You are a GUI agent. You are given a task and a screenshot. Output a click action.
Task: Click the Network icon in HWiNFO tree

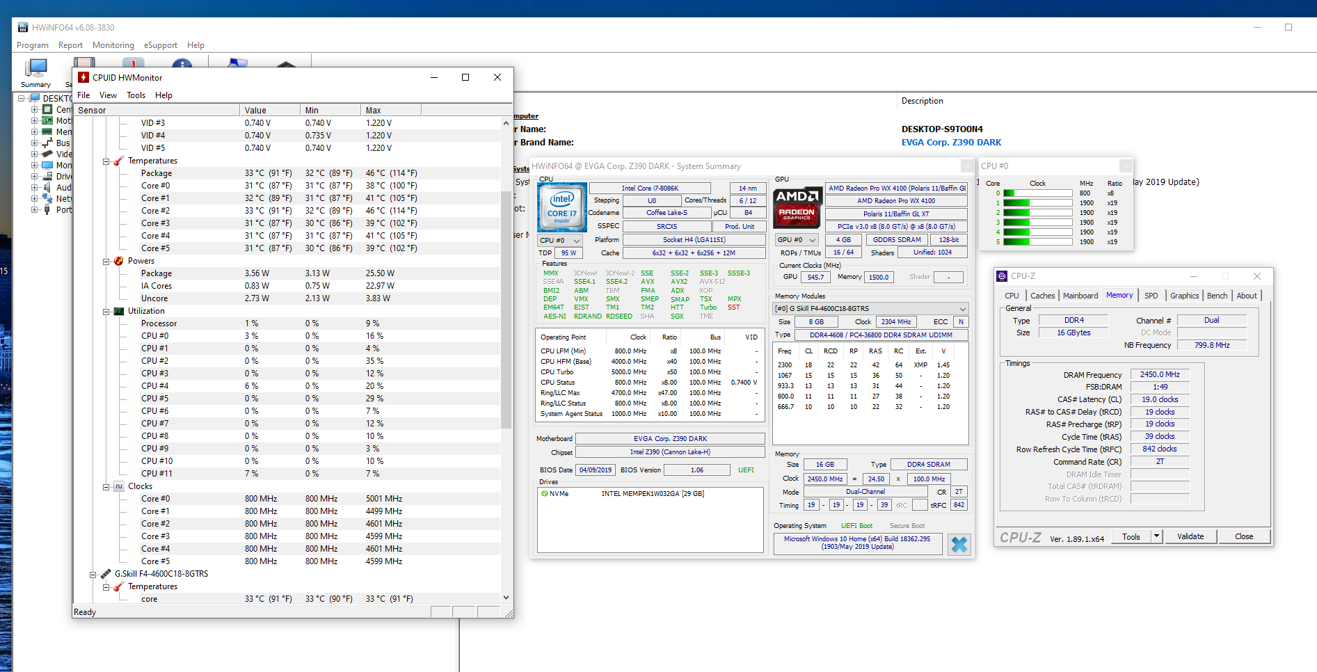click(x=47, y=198)
